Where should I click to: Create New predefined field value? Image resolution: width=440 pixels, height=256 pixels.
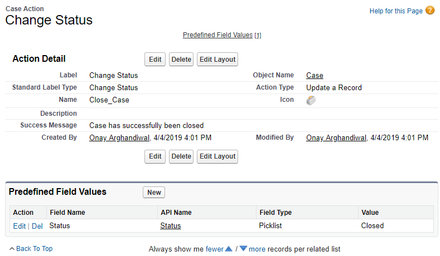pos(154,193)
